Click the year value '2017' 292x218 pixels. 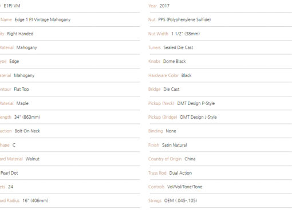[164, 6]
